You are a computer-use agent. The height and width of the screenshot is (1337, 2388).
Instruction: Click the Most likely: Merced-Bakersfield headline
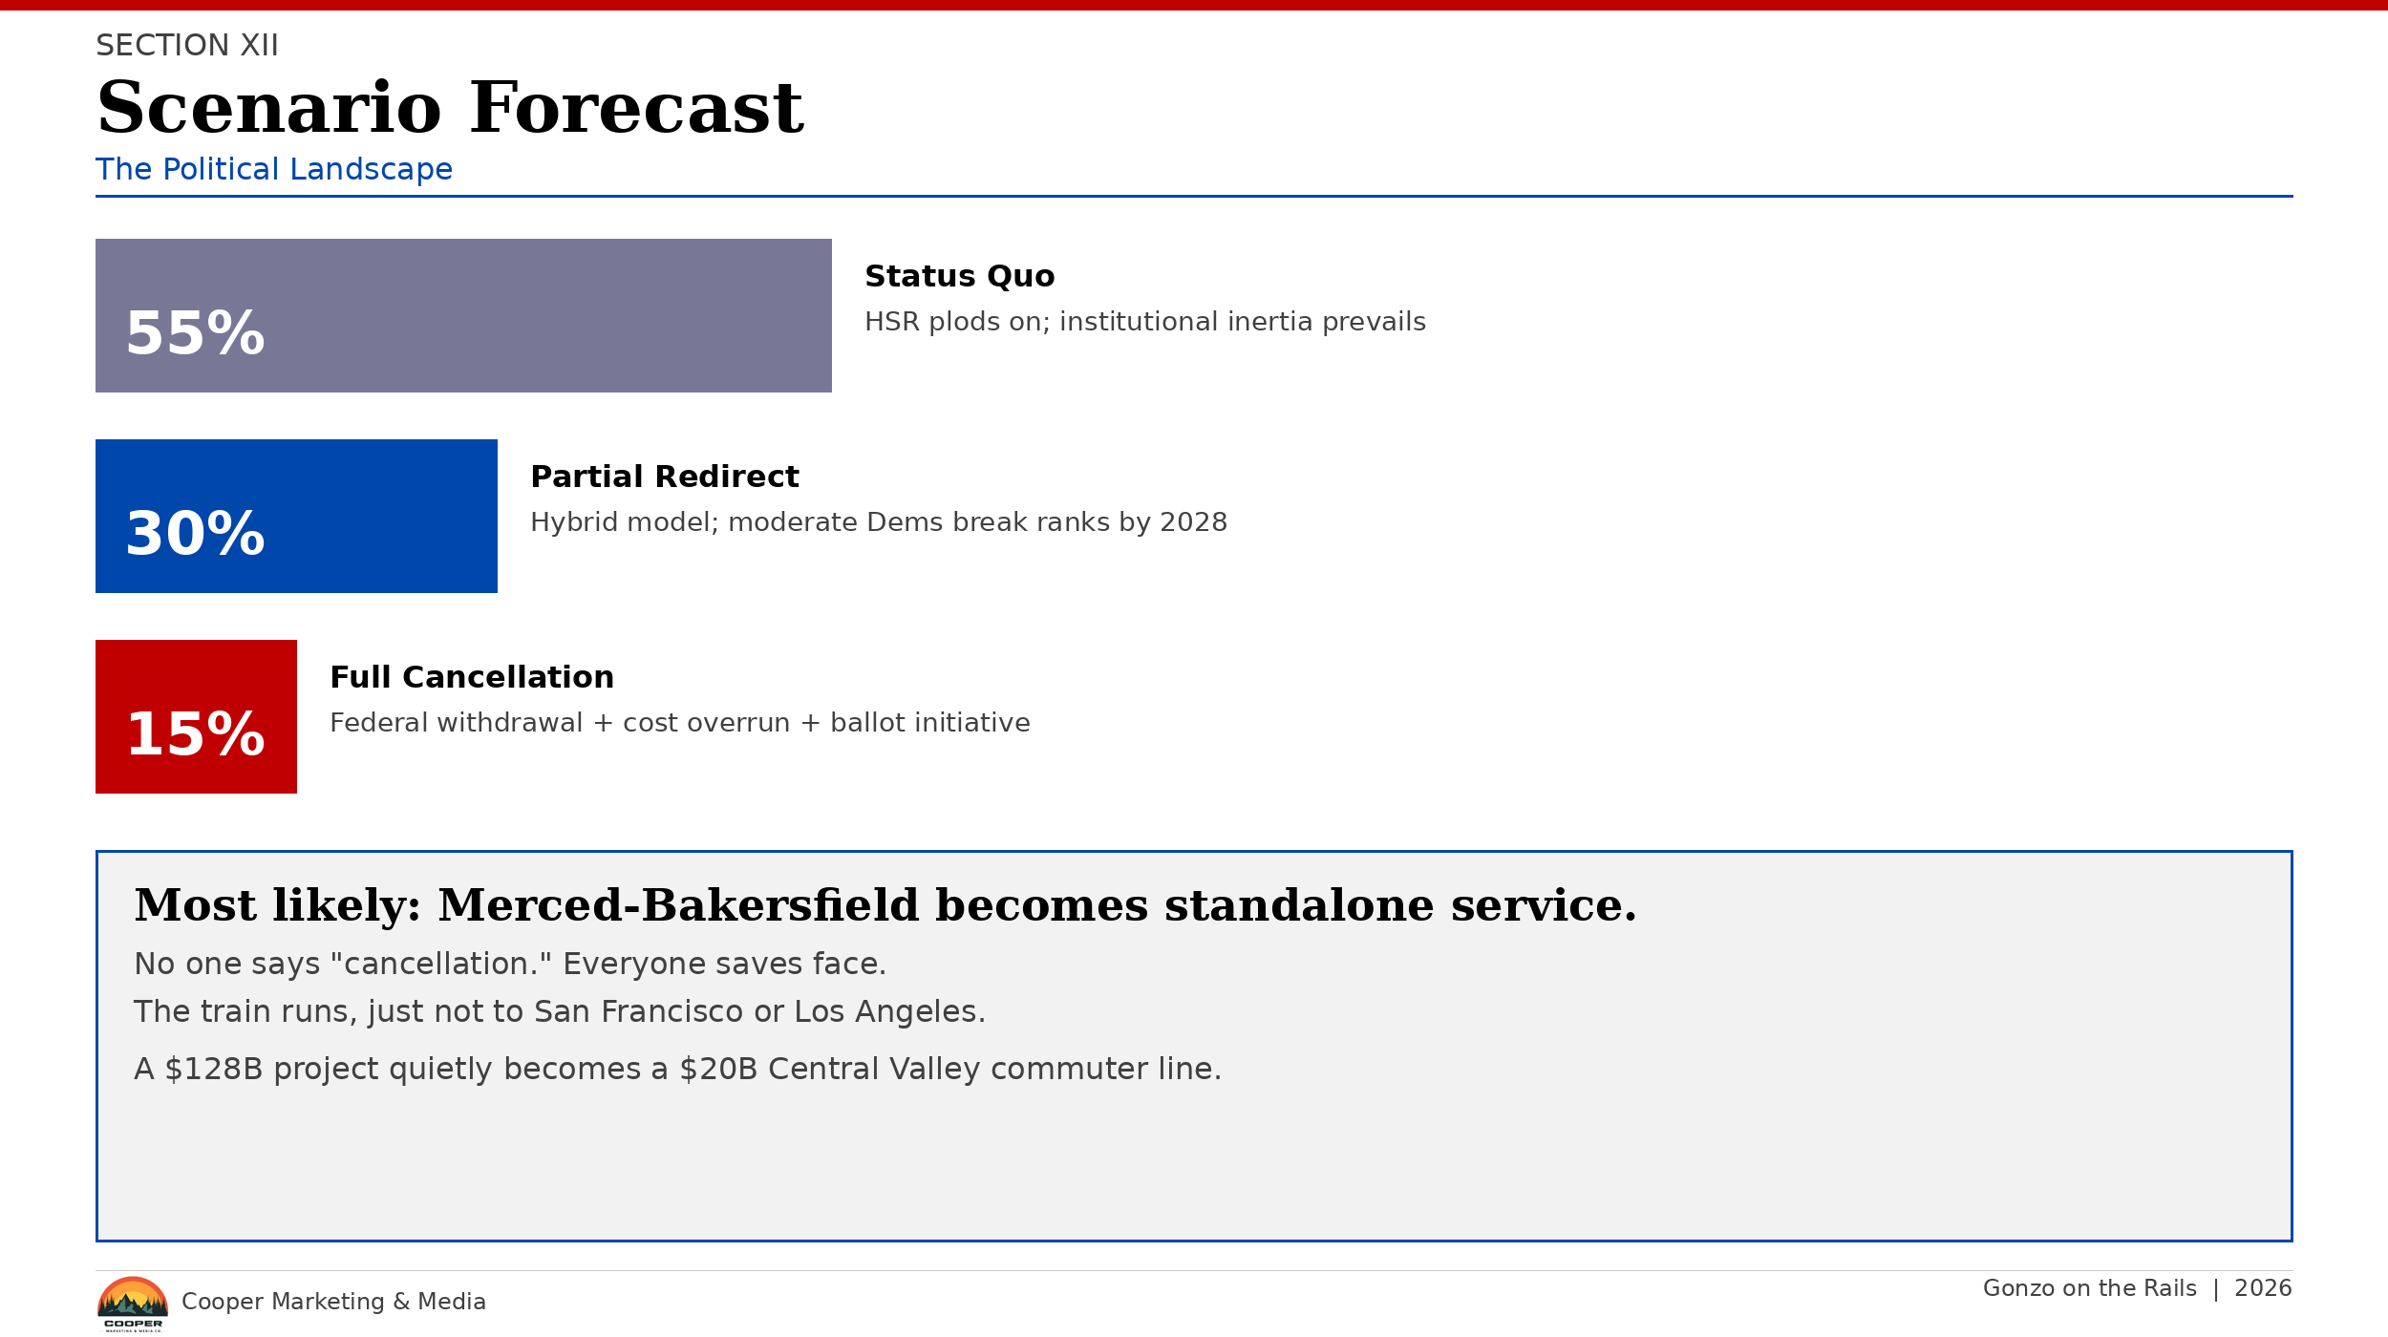click(x=885, y=905)
